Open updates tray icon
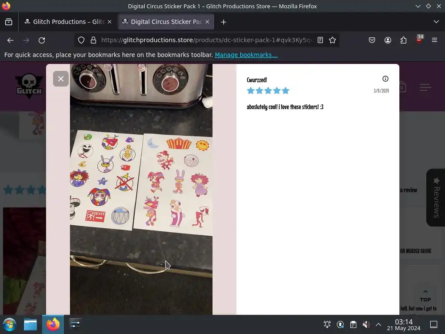The width and height of the screenshot is (445, 334). click(x=340, y=324)
